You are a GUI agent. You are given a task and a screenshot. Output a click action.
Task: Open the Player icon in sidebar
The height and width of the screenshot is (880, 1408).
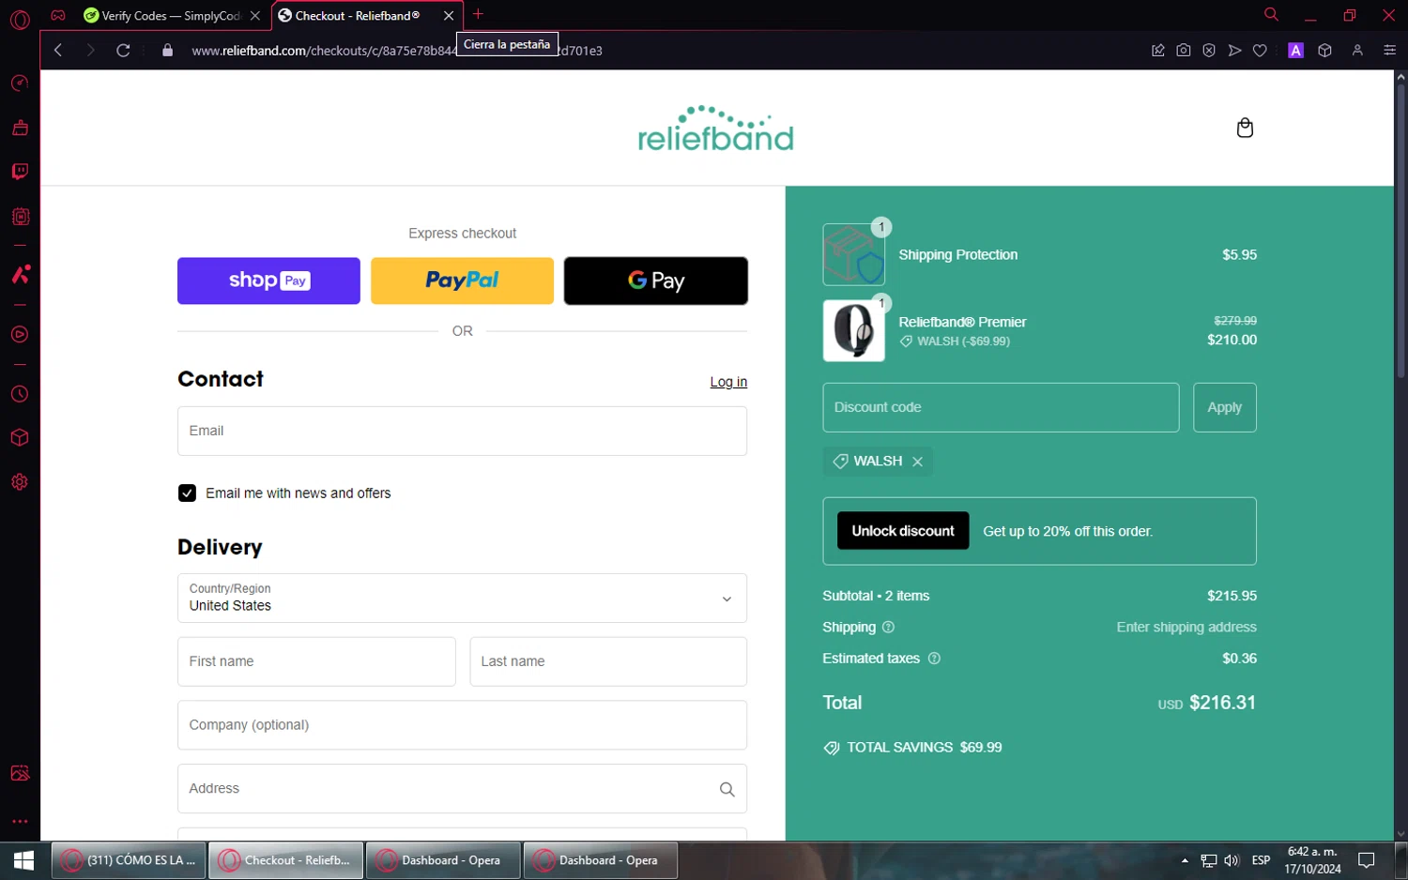[x=20, y=335]
